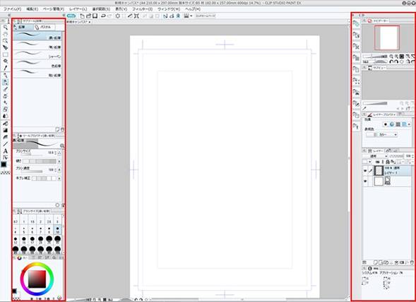
Task: Choose the colored pencil sub tool
Action: pos(37,64)
